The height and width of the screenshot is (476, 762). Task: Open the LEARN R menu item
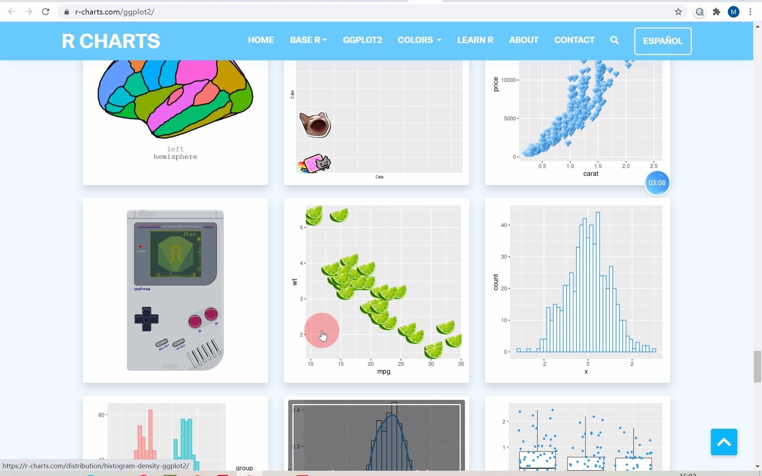coord(475,39)
